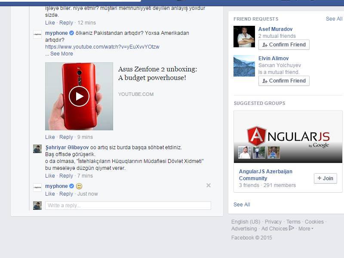Viewport: 344px width, 258px height.
Task: Reply to myphone's Just now comment
Action: tap(66, 194)
